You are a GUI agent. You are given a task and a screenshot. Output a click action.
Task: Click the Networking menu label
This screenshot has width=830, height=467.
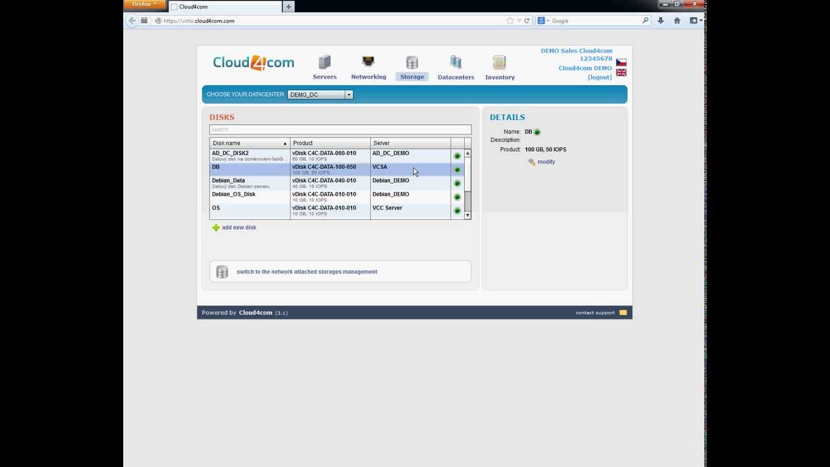[368, 77]
